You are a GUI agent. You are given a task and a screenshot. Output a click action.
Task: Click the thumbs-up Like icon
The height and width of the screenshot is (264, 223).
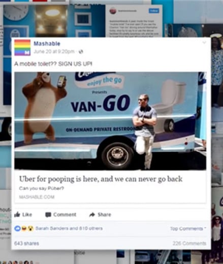[x=17, y=215]
